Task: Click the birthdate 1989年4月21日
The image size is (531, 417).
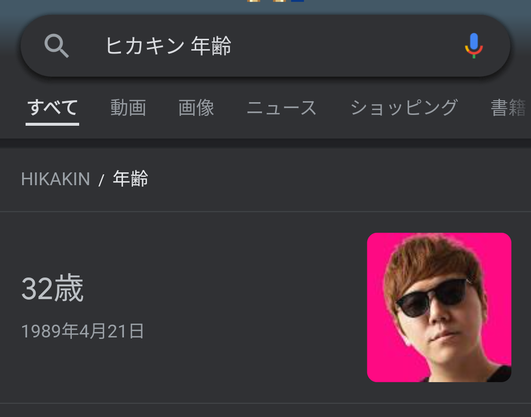Action: point(82,331)
